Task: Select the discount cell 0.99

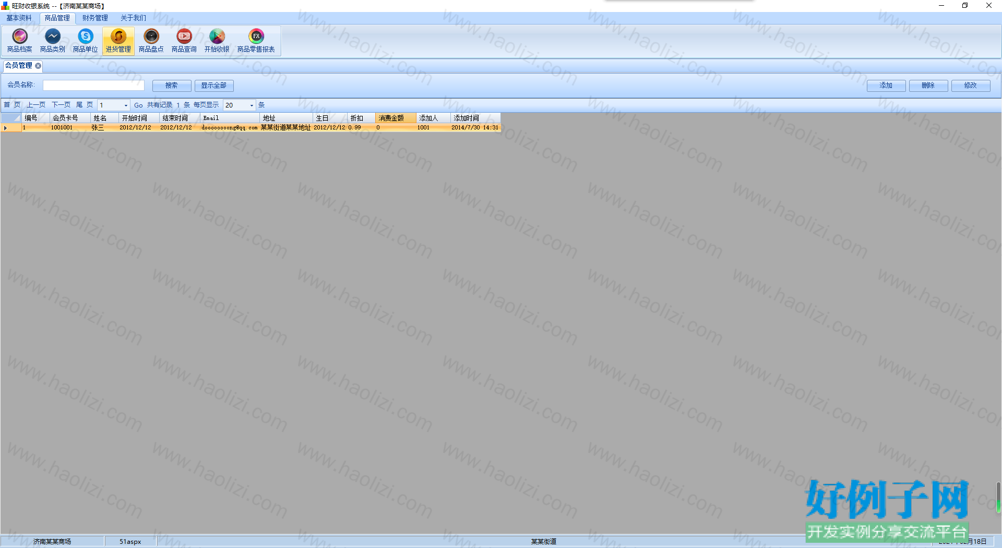Action: click(x=362, y=128)
